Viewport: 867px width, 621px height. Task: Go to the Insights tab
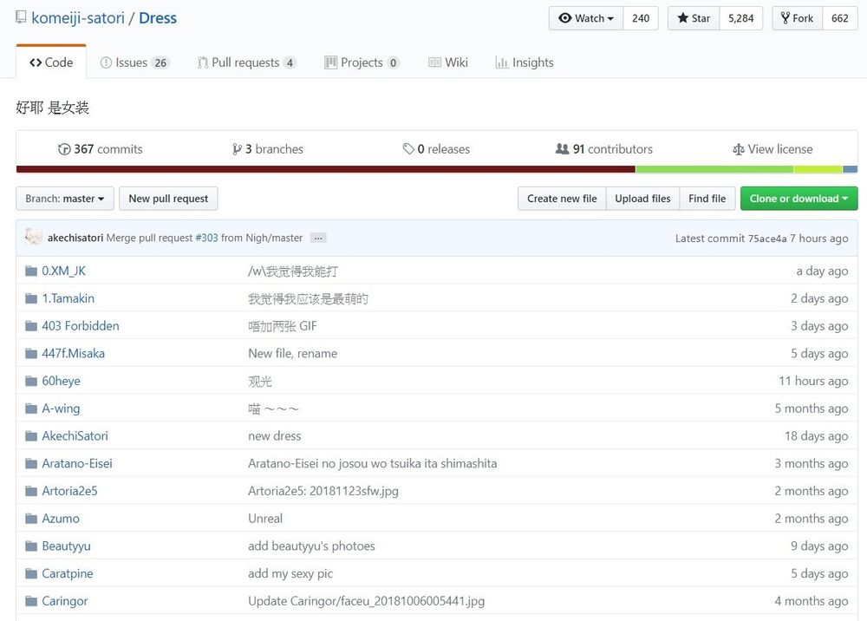tap(525, 62)
